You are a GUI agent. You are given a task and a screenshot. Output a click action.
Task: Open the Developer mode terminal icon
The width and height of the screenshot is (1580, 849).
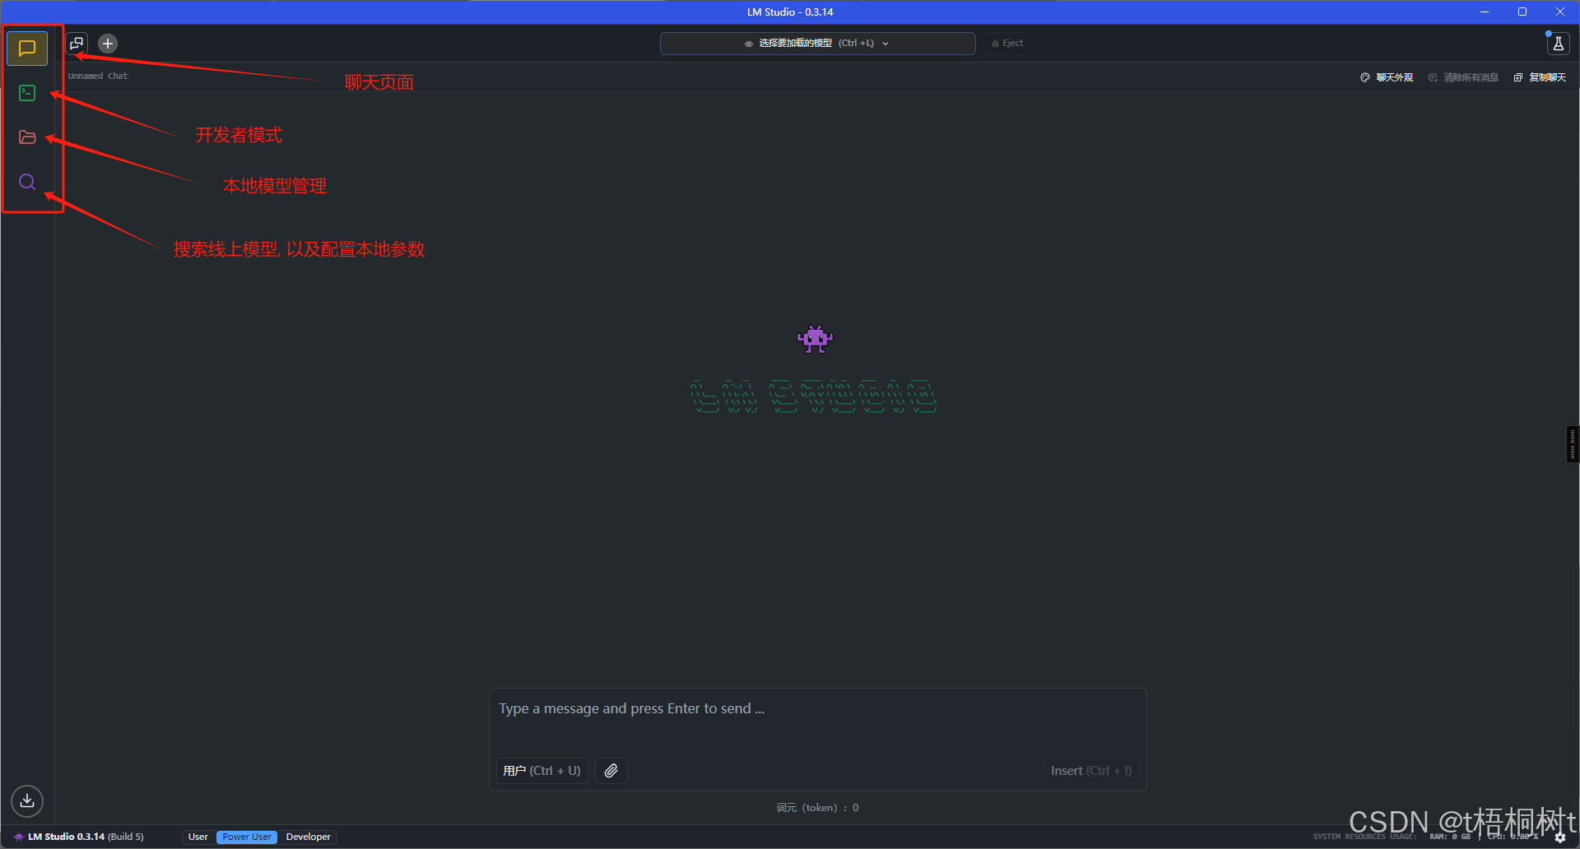(27, 93)
